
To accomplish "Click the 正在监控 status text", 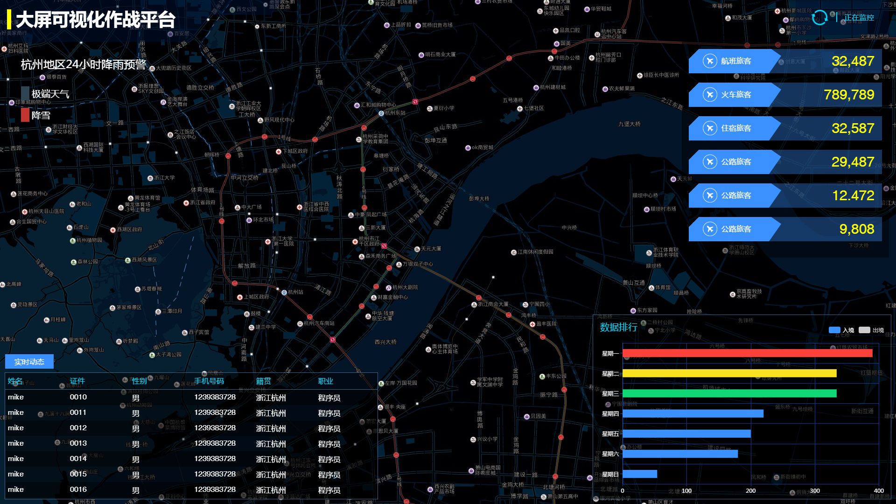I will point(859,18).
